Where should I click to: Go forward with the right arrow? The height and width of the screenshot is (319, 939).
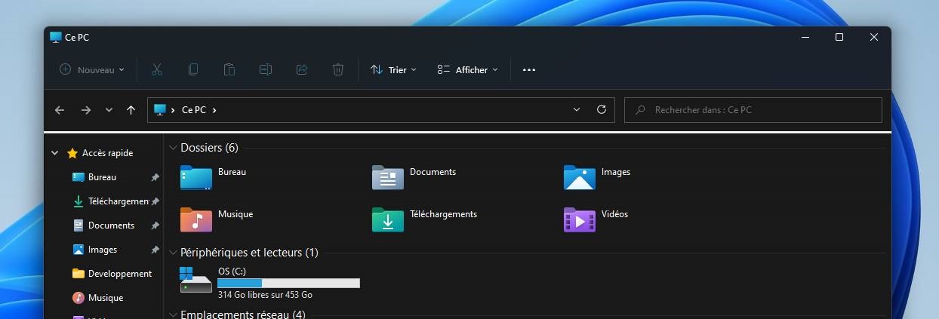85,110
